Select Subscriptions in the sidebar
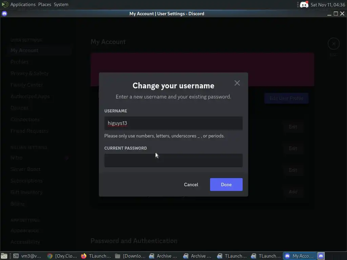The image size is (347, 260). click(x=39, y=181)
